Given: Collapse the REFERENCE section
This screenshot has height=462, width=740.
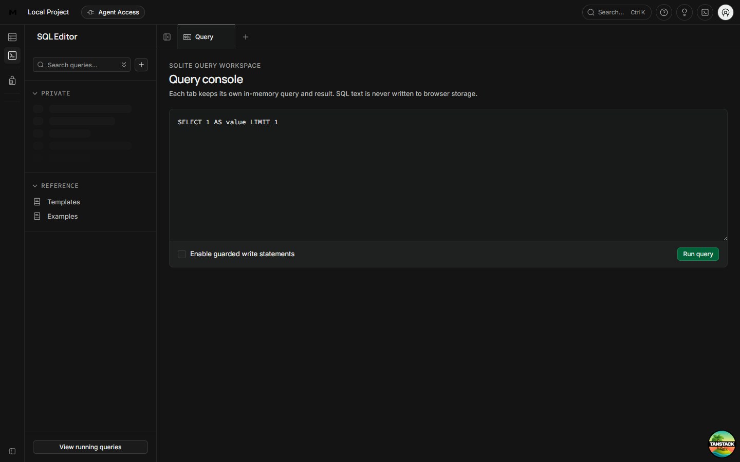Looking at the screenshot, I should pyautogui.click(x=56, y=186).
